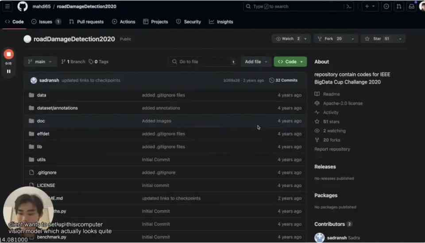Screen dimensions: 425x243
Task: Open the hamburger navigation menu
Action: coord(8,6)
